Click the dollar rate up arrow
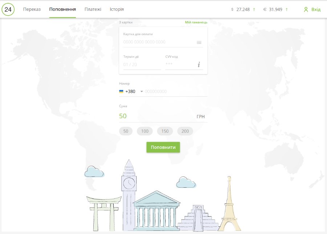The height and width of the screenshot is (234, 327). click(x=254, y=9)
